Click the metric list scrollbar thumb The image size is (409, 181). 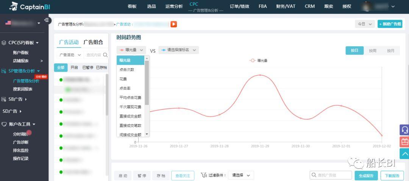(x=147, y=83)
